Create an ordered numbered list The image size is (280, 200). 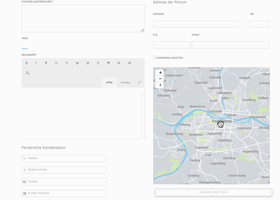coord(129,63)
